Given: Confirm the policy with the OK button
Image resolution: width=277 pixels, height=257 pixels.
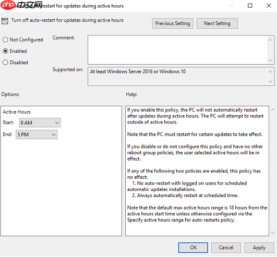Looking at the screenshot, I should click(193, 248).
